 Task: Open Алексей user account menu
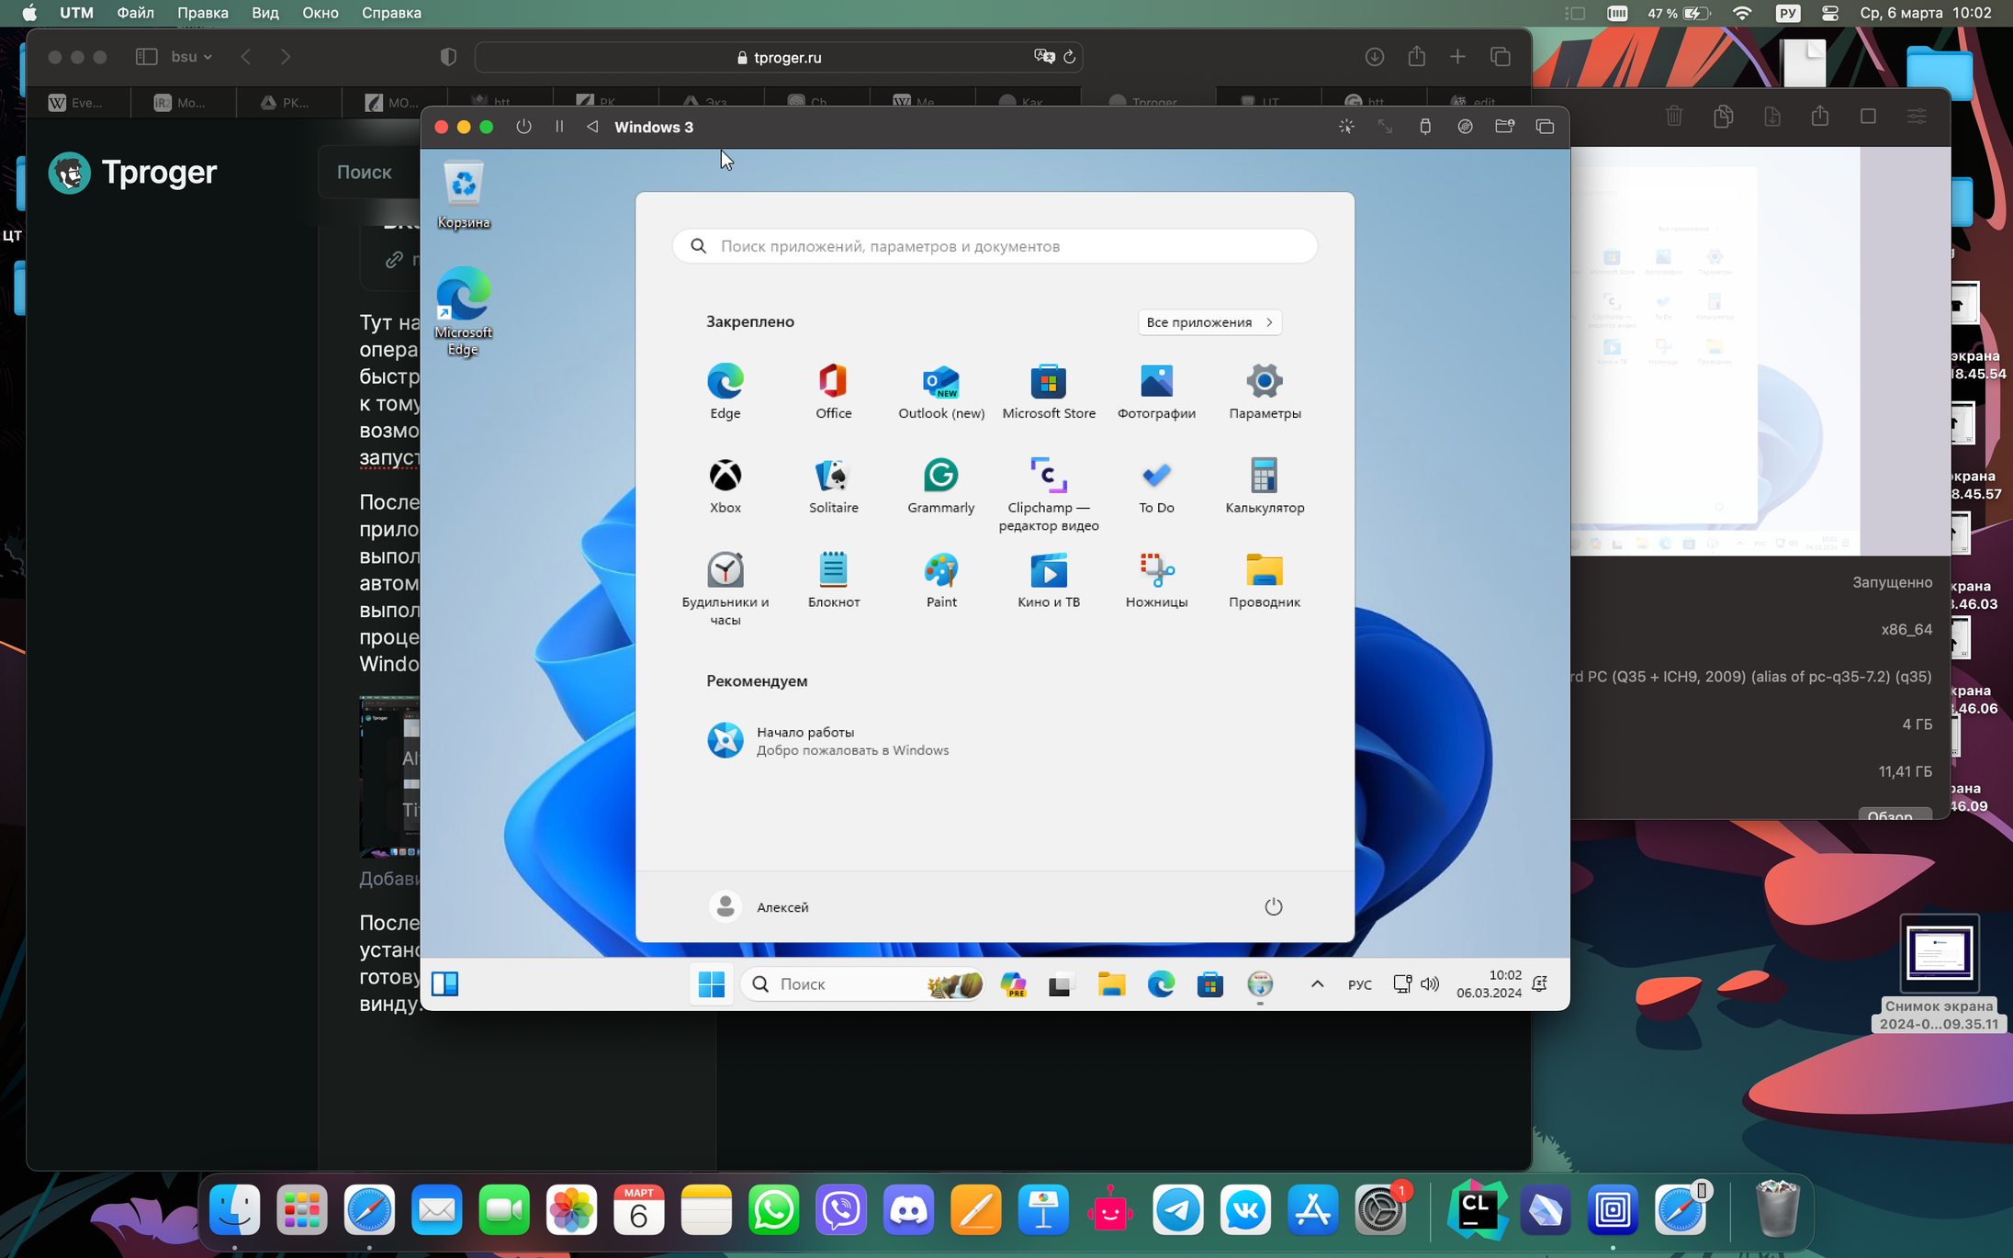tap(759, 906)
